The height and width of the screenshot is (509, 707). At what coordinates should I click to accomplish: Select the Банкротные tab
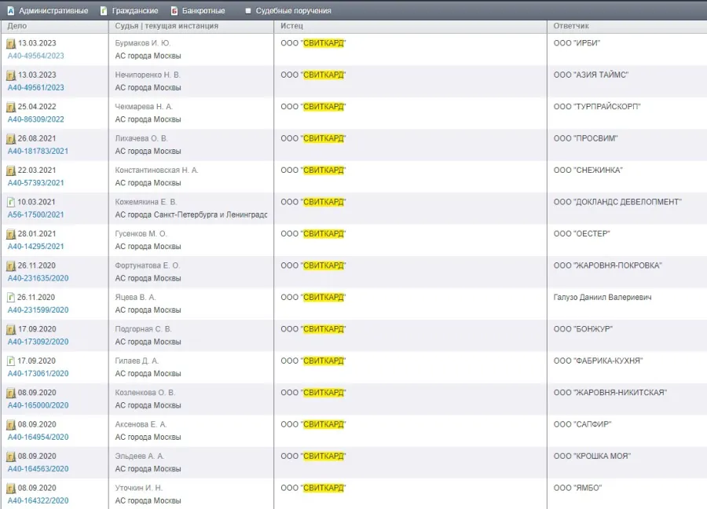pyautogui.click(x=197, y=10)
